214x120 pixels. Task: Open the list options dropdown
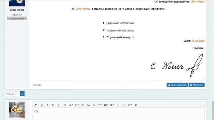pos(112,105)
